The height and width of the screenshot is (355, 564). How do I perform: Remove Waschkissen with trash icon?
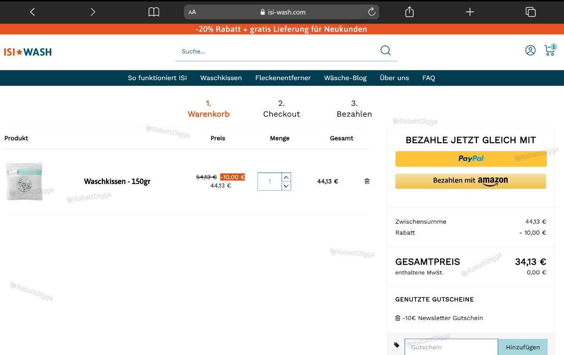click(367, 181)
